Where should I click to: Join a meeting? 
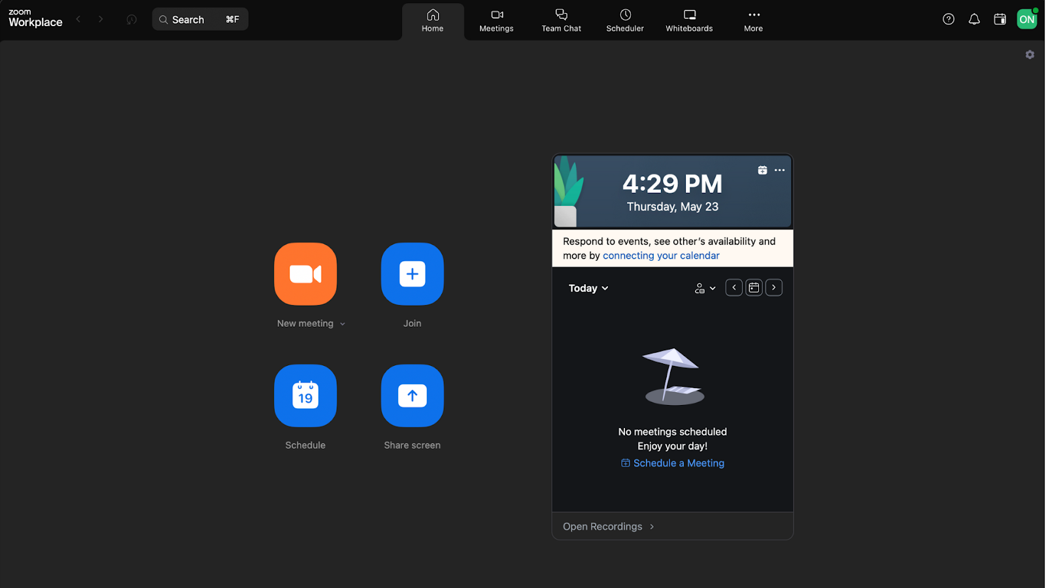[412, 274]
